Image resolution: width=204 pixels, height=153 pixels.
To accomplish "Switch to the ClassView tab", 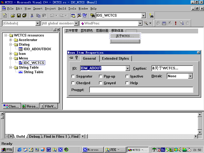I will click(12, 106).
